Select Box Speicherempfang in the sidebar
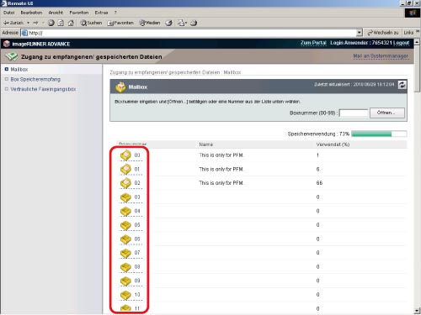The width and height of the screenshot is (421, 315). [35, 80]
